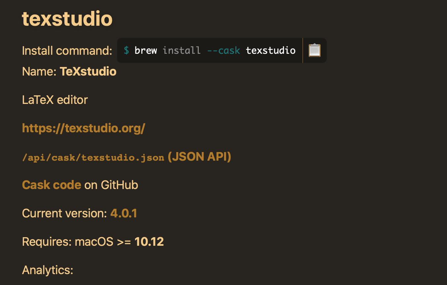View the Cask code on GitHub

tap(51, 185)
